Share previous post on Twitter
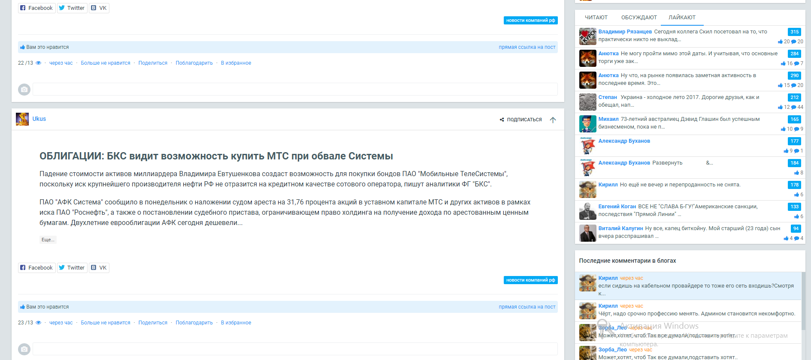Screen dimensions: 811x360 click(72, 8)
